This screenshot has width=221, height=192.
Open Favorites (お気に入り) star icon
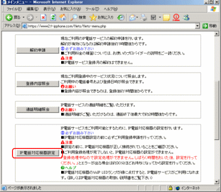pos(93,17)
